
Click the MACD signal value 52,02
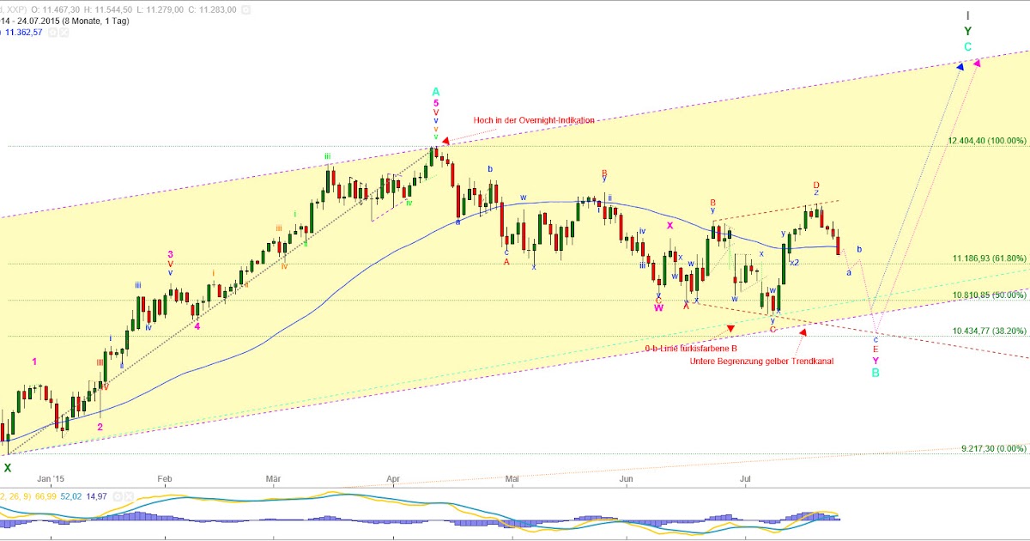click(x=71, y=496)
